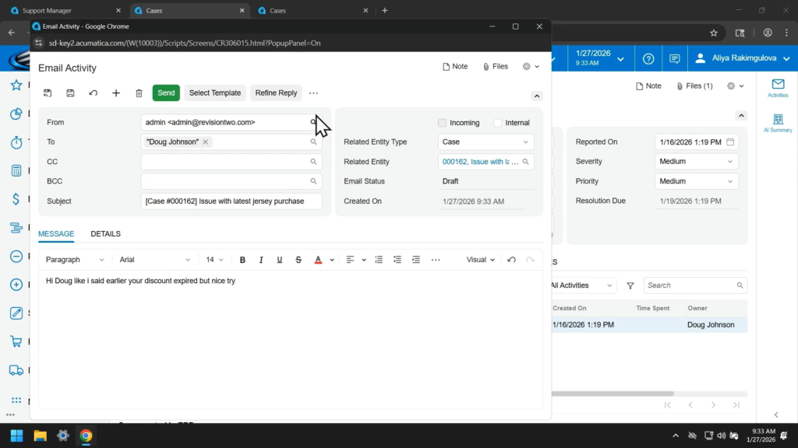798x448 pixels.
Task: Apply italic formatting to message text
Action: coord(261,260)
